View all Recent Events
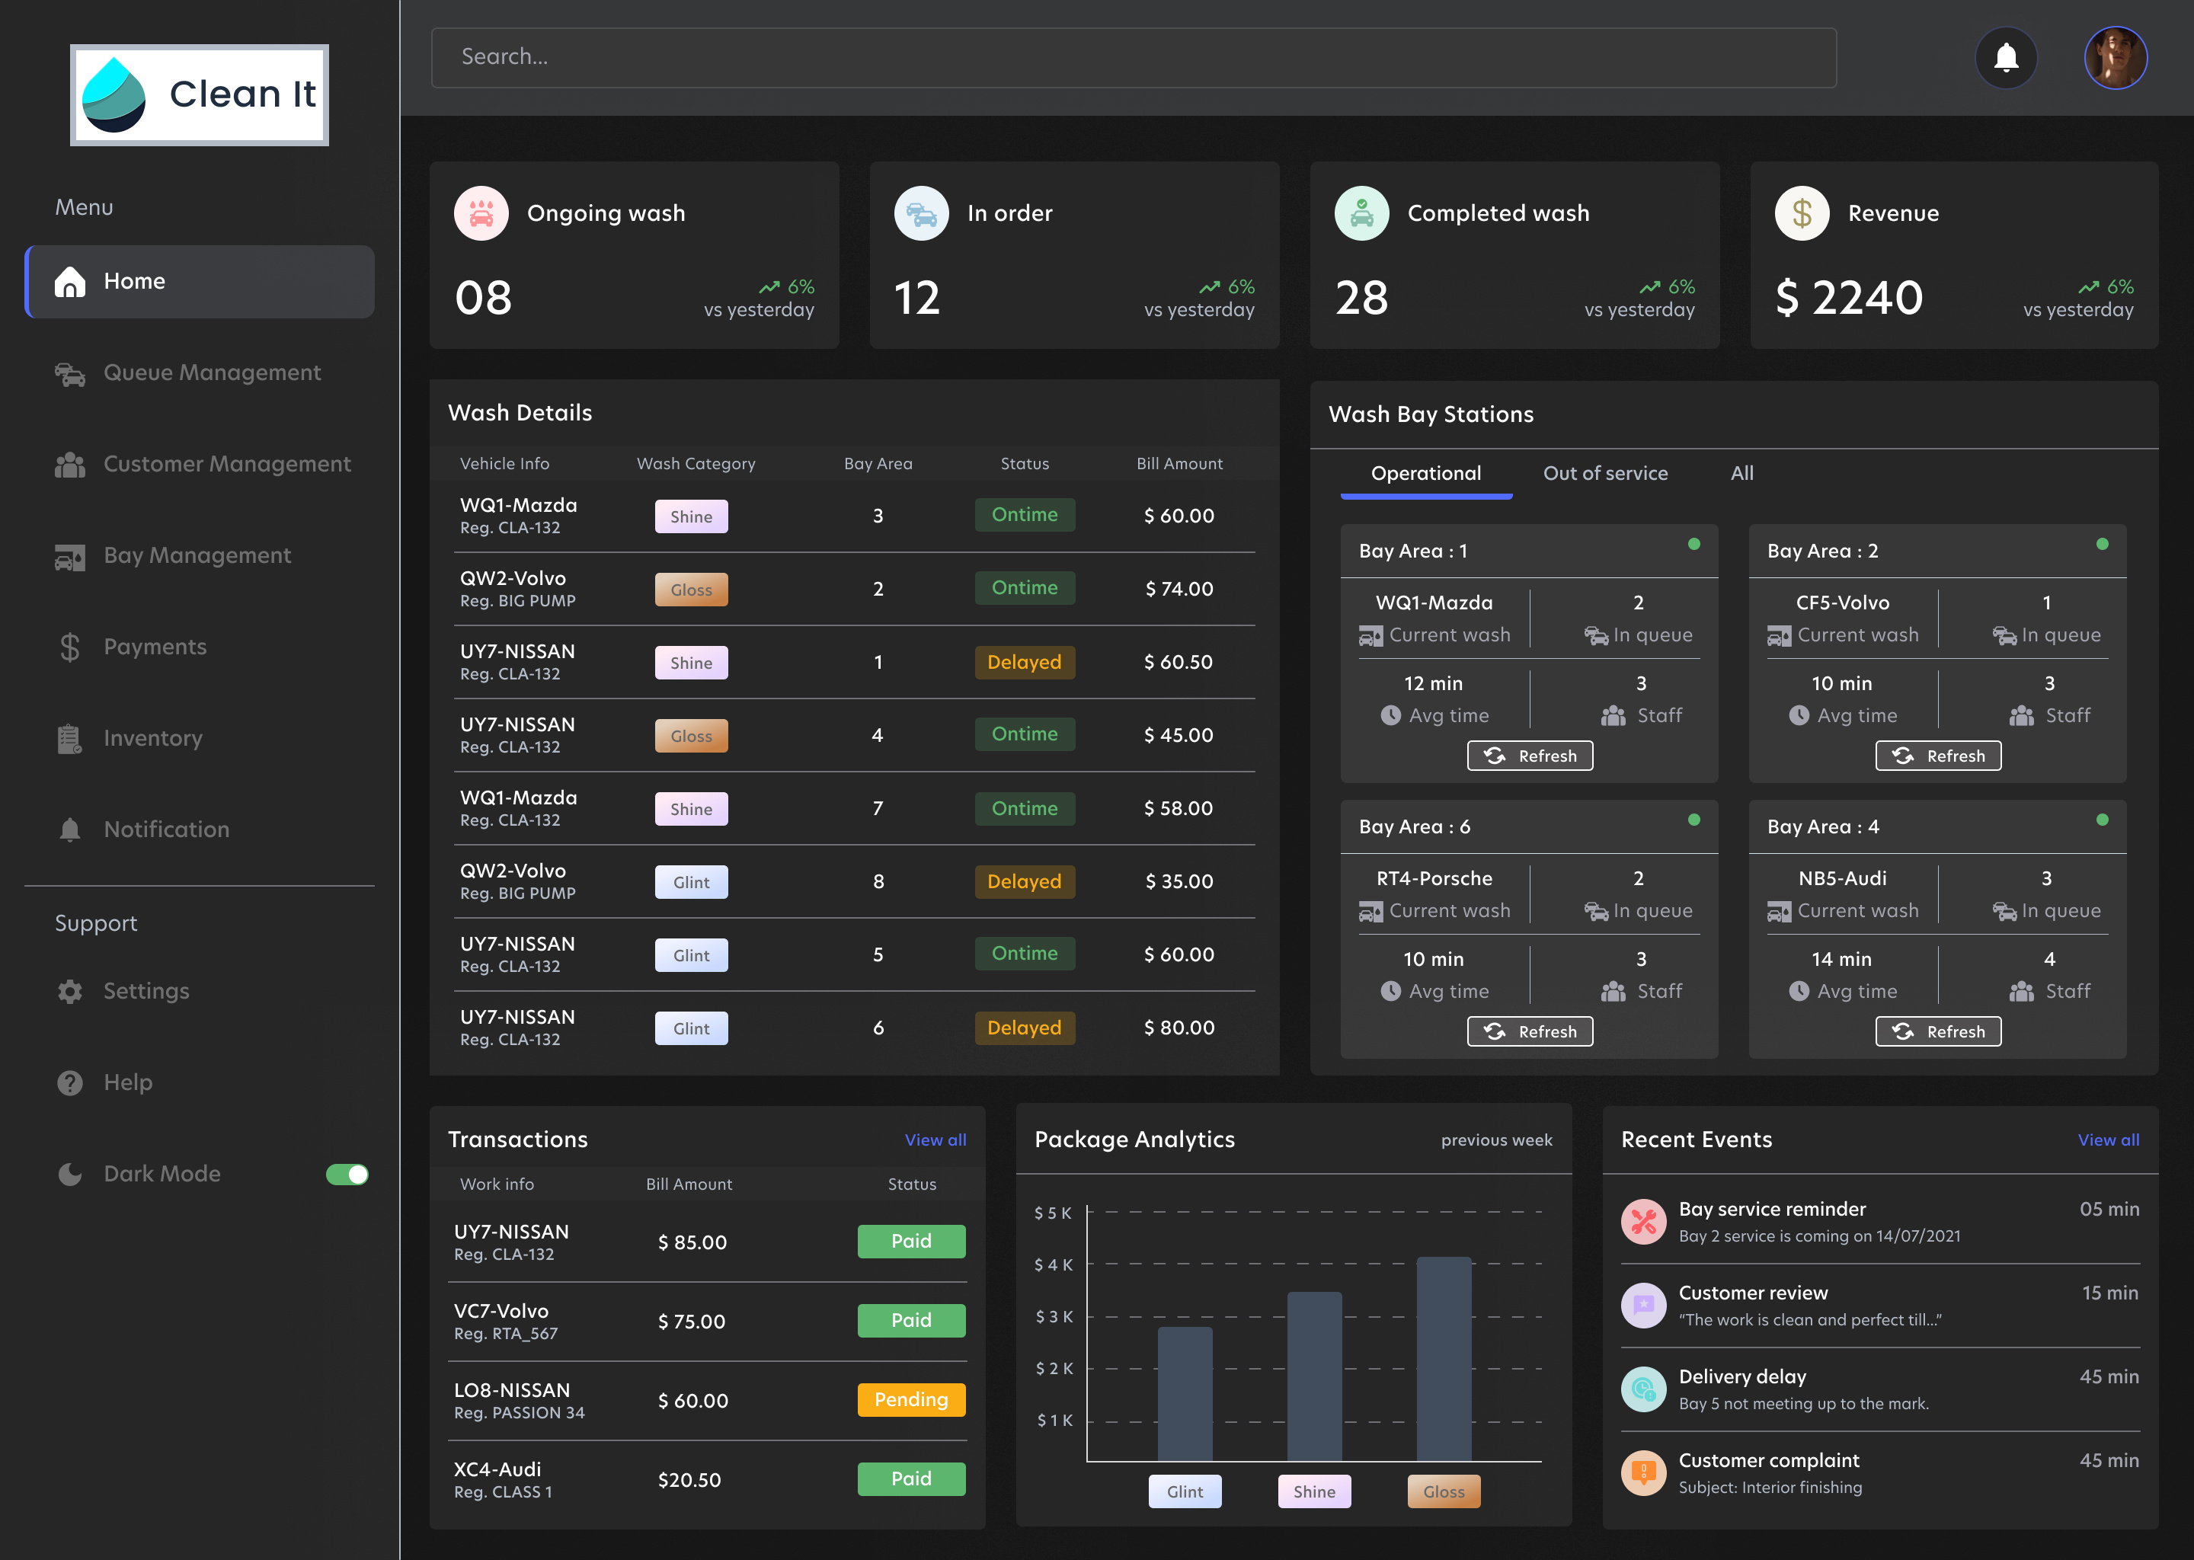This screenshot has width=2194, height=1560. pyautogui.click(x=2109, y=1140)
